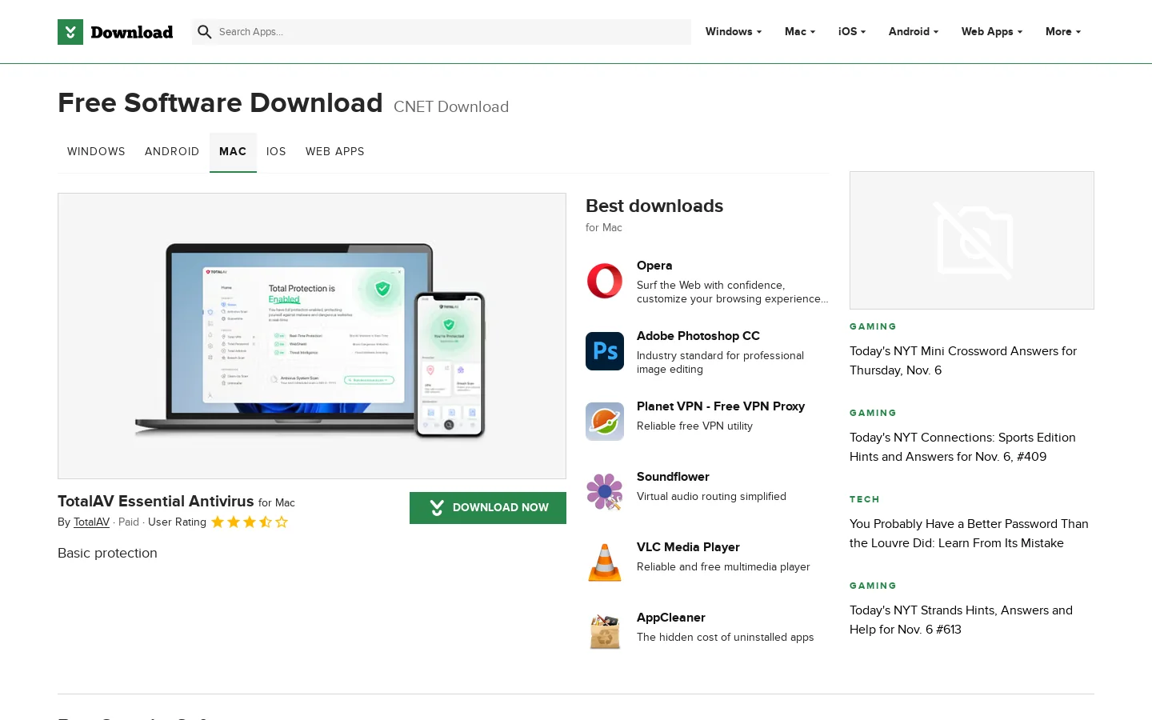
Task: Click "Reliable and free multimedia player" text
Action: (x=723, y=567)
